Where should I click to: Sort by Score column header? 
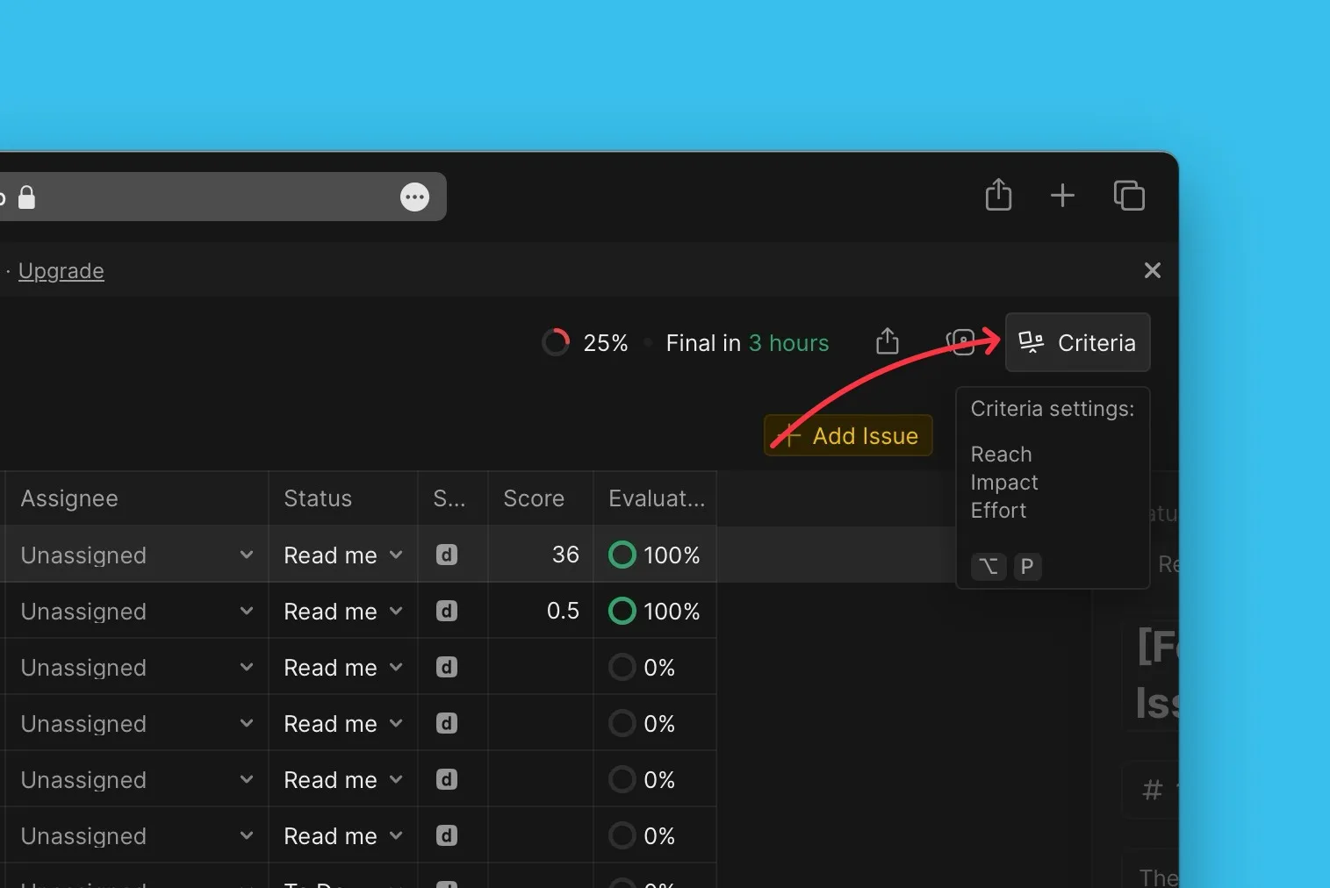534,498
